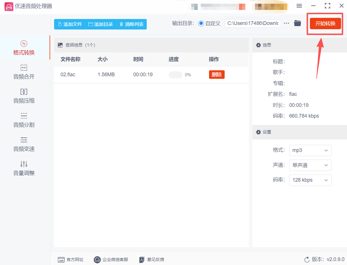Image resolution: width=347 pixels, height=265 pixels.
Task: Delete 02.flac with the 删除 button
Action: tap(217, 75)
